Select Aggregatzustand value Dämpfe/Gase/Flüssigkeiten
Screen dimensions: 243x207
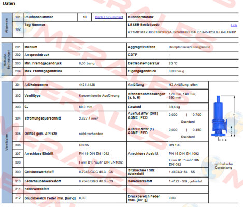coord(190,47)
